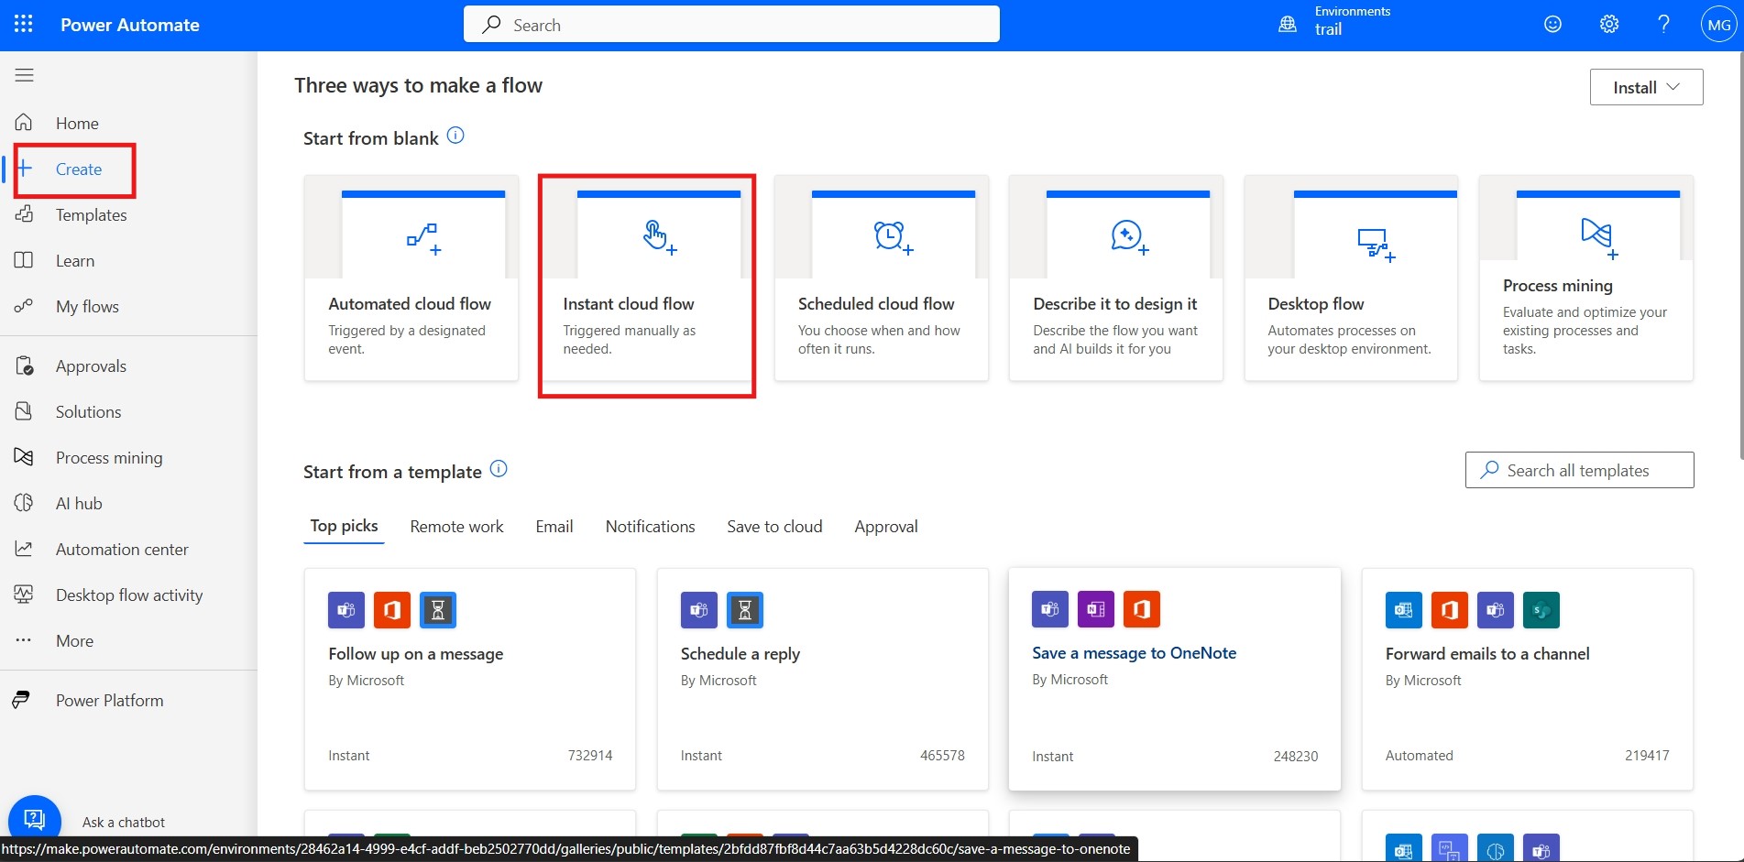Click the feedback smiley face icon
The image size is (1744, 862).
(1552, 25)
